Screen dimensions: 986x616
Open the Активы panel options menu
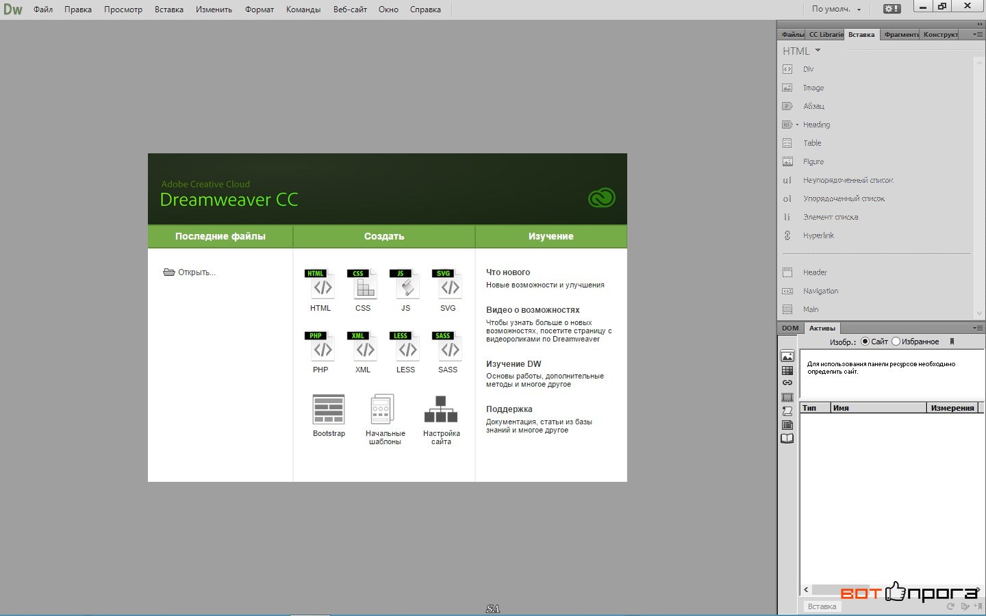click(978, 328)
